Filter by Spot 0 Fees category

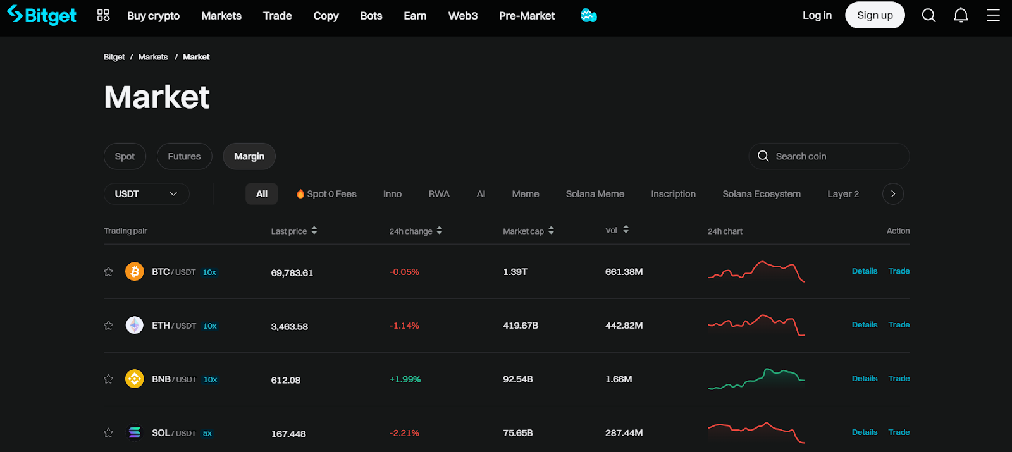pyautogui.click(x=326, y=194)
